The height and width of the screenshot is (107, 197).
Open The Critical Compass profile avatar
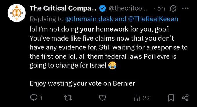17,13
